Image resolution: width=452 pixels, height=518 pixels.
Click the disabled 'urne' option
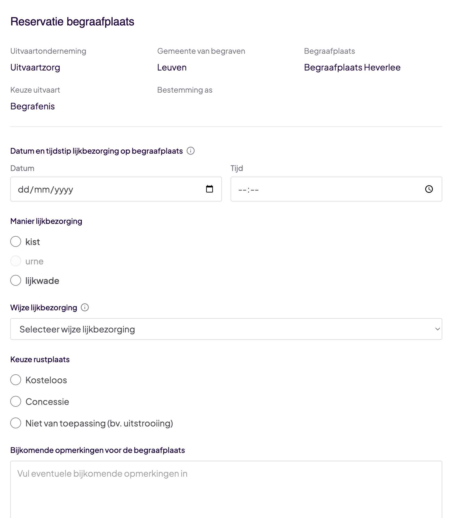[x=16, y=261]
